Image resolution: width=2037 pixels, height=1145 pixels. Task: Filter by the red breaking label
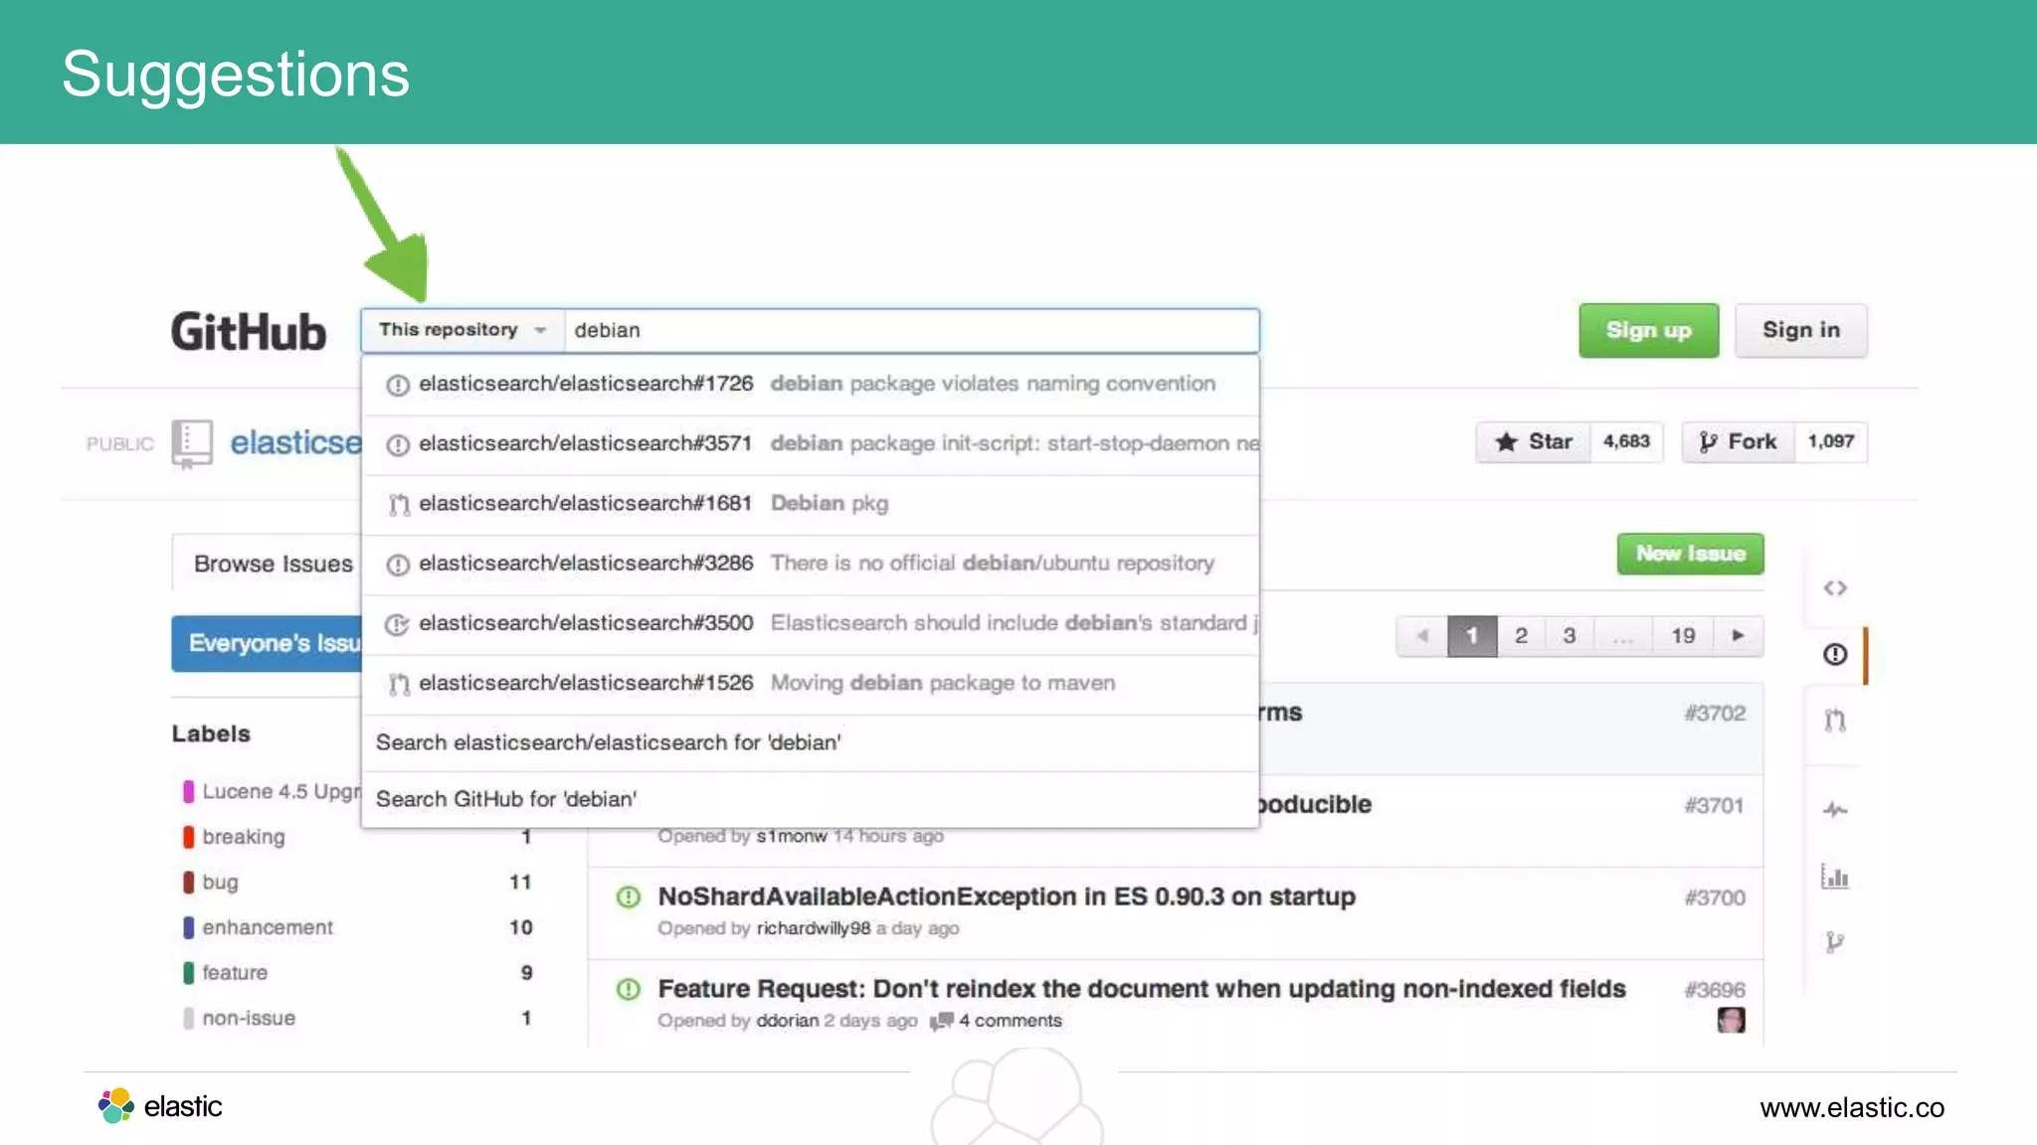pyautogui.click(x=244, y=837)
